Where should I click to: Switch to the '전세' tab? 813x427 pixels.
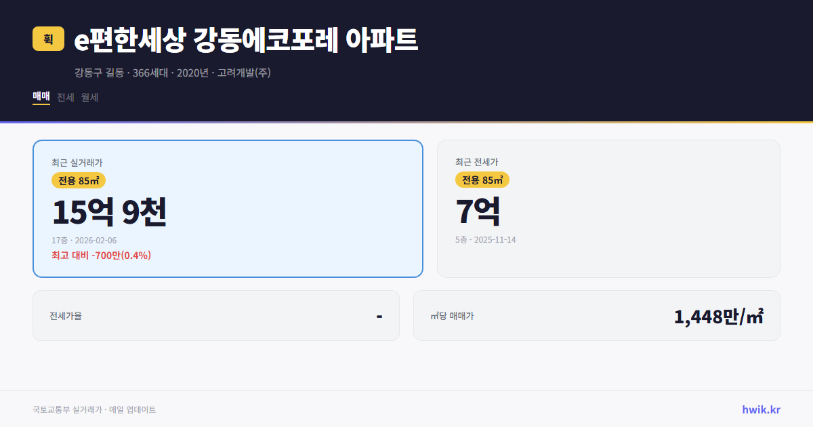(65, 97)
